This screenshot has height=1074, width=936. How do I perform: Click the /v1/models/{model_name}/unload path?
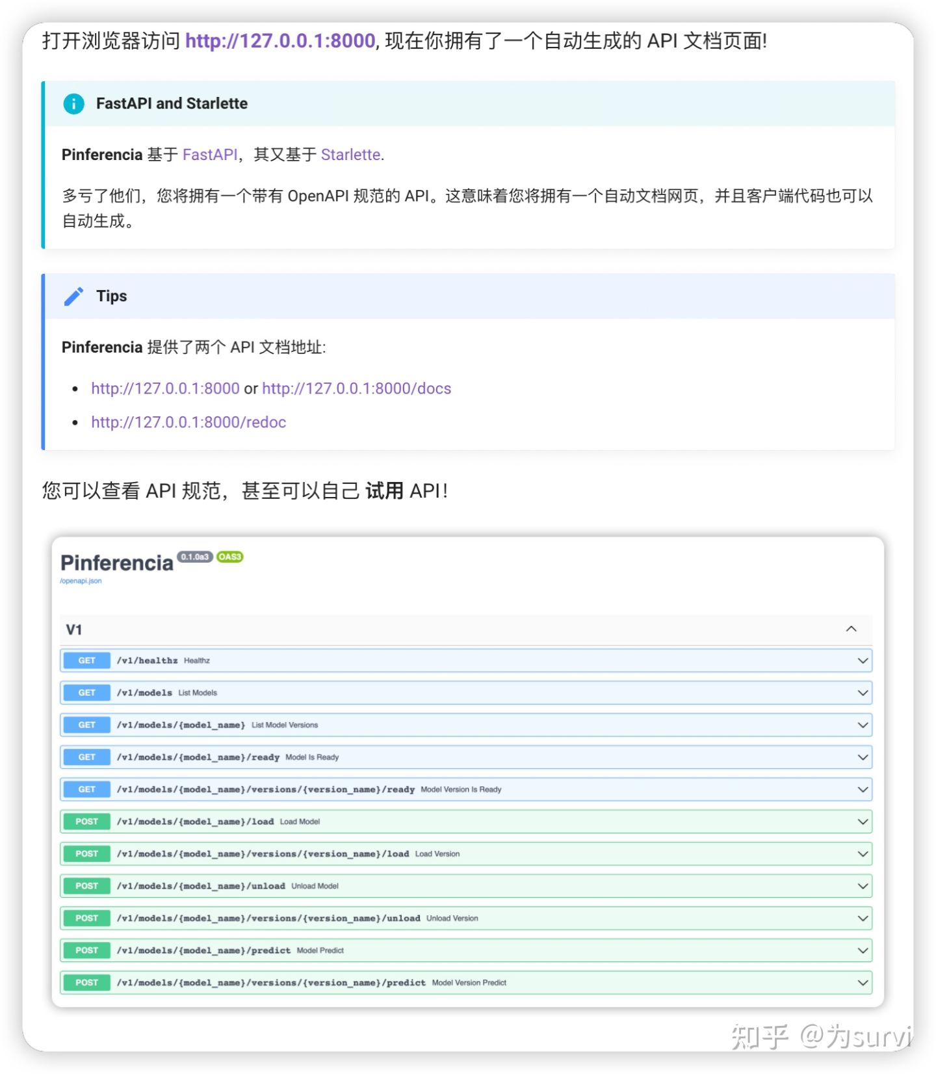201,886
